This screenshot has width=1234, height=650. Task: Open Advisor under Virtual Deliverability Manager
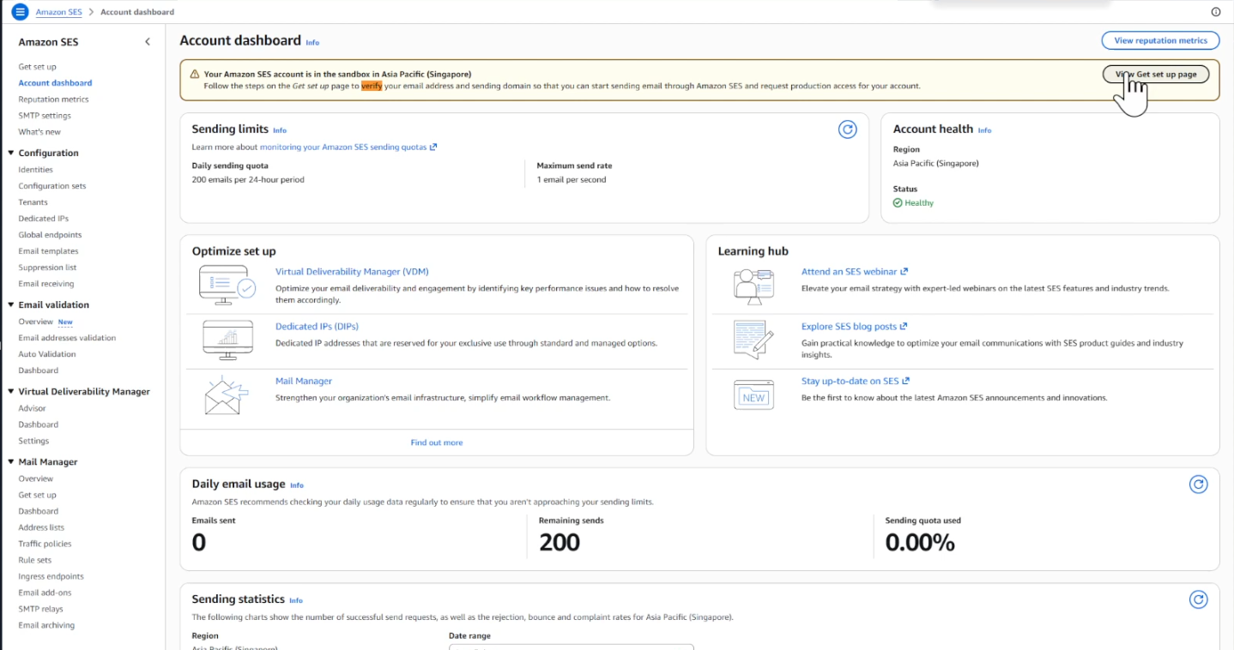(x=32, y=408)
